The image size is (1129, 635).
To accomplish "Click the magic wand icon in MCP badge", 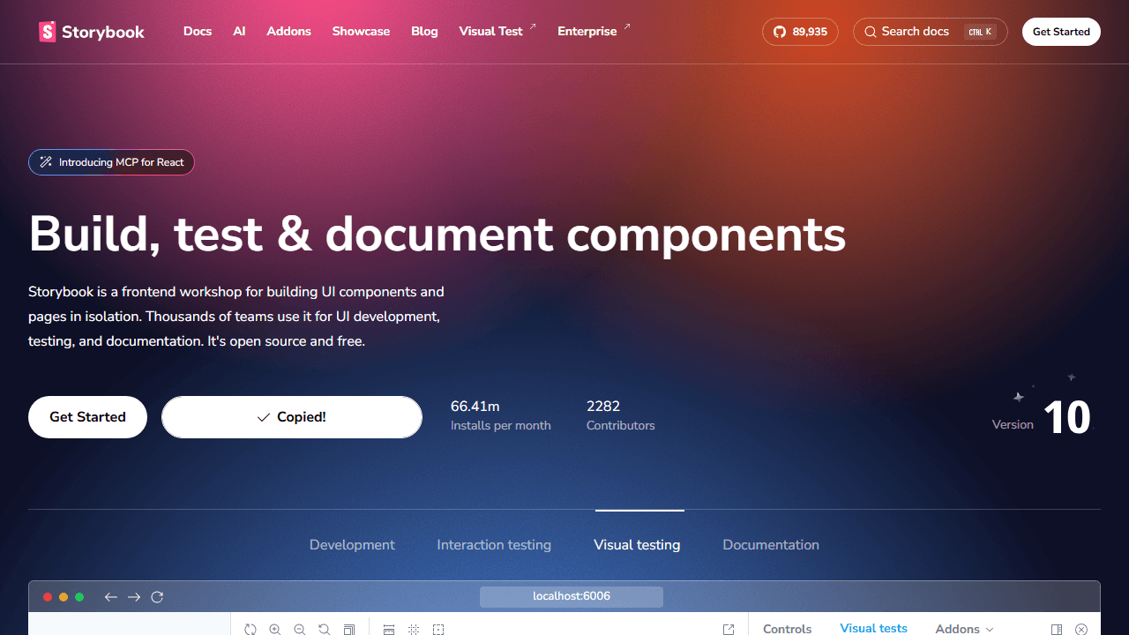I will tap(46, 162).
